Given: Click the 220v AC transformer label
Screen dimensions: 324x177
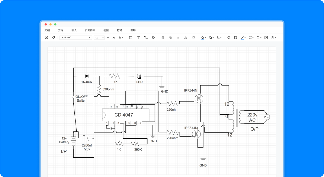Looking at the screenshot, I should tap(252, 118).
